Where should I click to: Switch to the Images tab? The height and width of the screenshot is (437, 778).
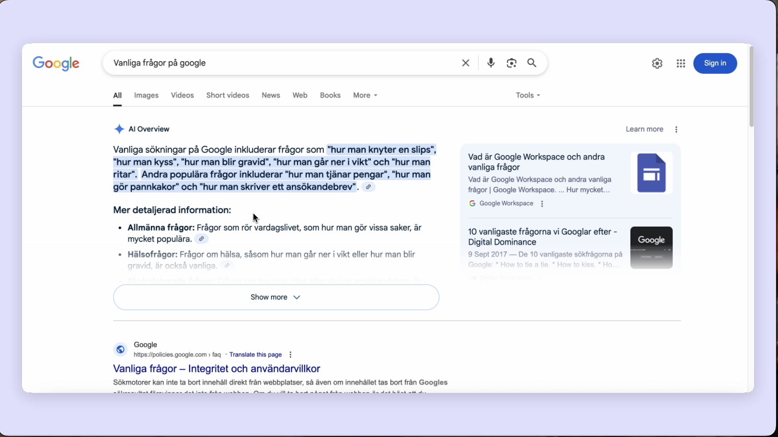(146, 95)
